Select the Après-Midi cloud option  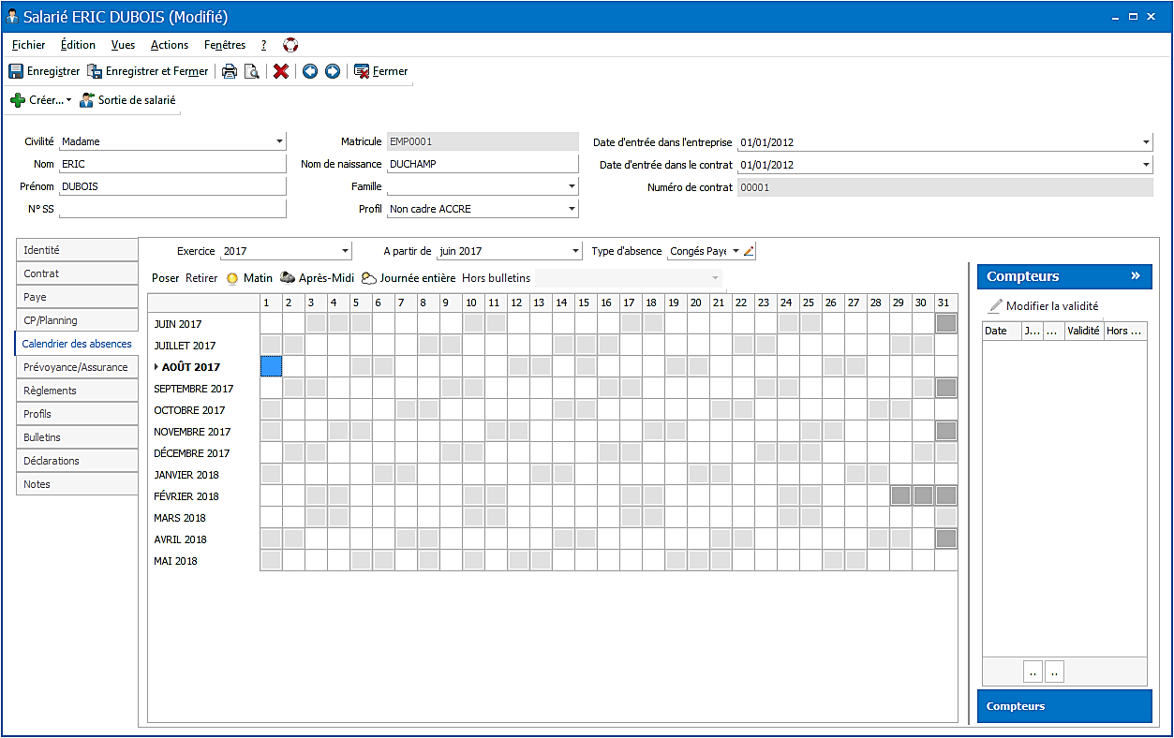click(x=317, y=278)
